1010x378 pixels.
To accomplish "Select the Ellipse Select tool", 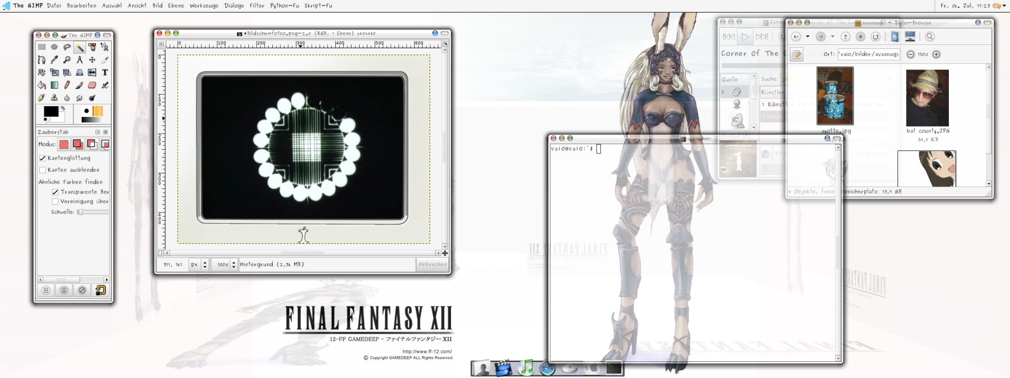I will point(54,47).
